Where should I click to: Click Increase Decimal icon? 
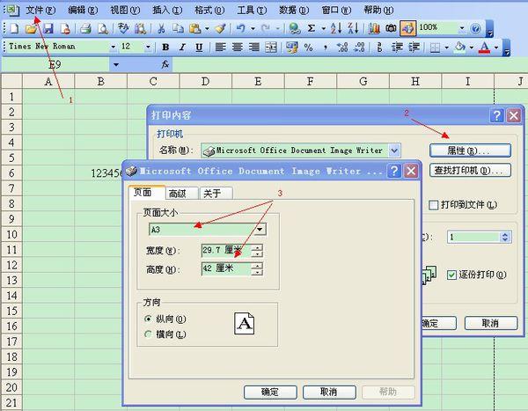tap(342, 48)
